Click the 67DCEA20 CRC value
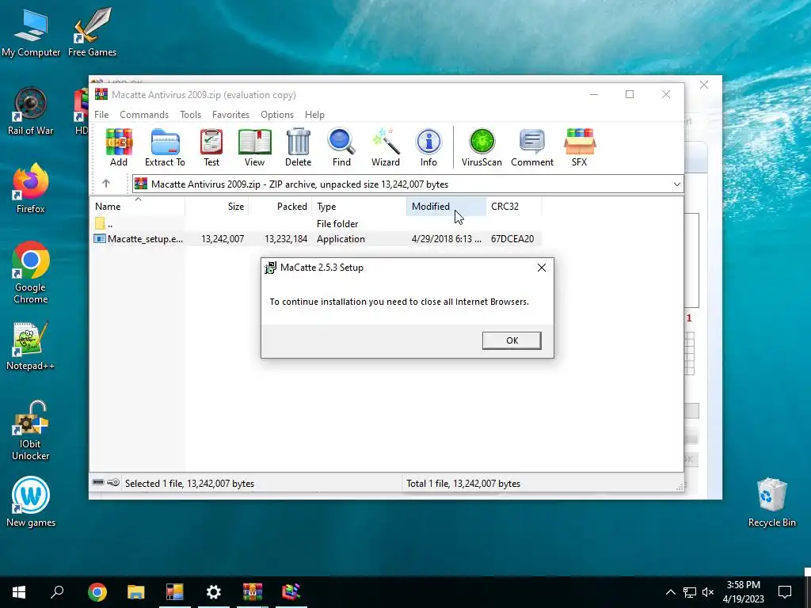811x608 pixels. (512, 239)
